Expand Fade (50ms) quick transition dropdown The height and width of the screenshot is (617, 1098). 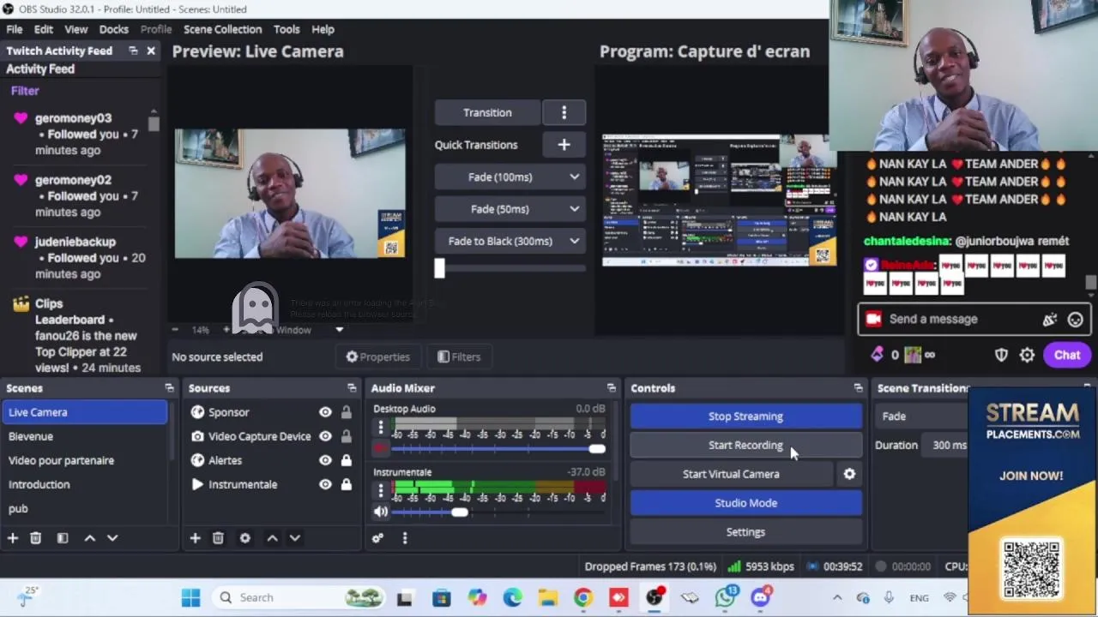pos(574,209)
